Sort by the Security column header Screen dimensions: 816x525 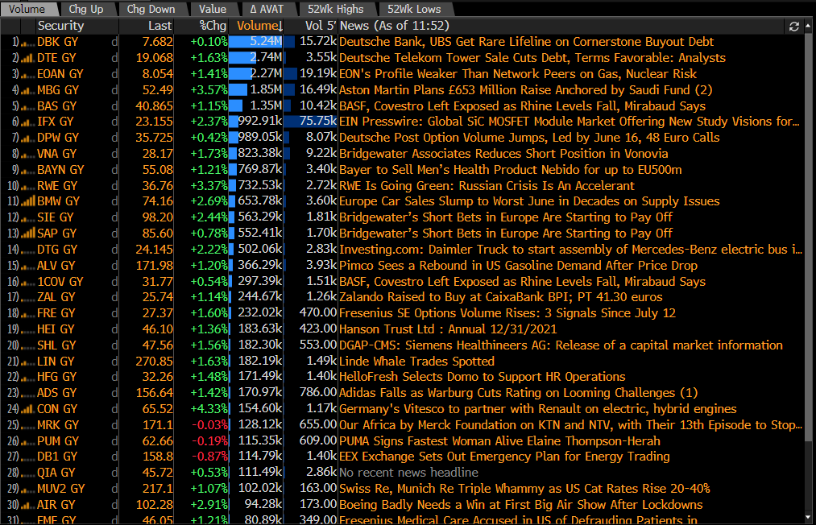pyautogui.click(x=61, y=26)
